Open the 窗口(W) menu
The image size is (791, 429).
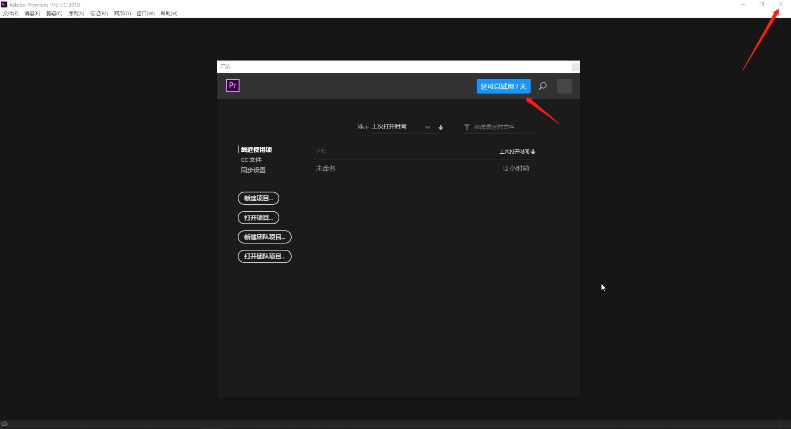click(146, 14)
